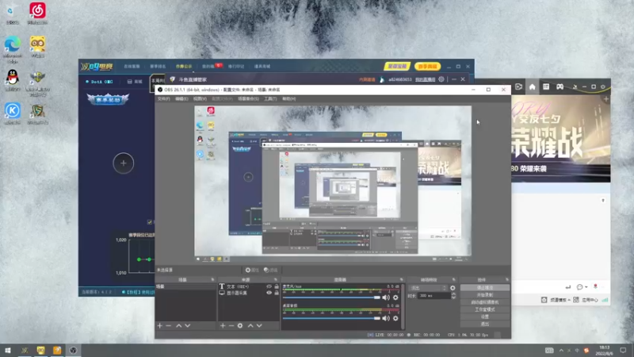The height and width of the screenshot is (357, 634).
Task: Adjust the 时长 duration stepper arrows
Action: click(x=453, y=296)
